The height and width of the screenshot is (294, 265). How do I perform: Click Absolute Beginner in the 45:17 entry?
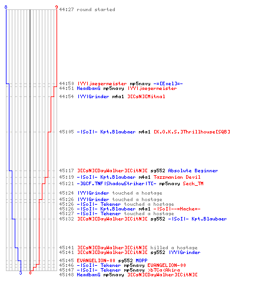click(x=193, y=171)
